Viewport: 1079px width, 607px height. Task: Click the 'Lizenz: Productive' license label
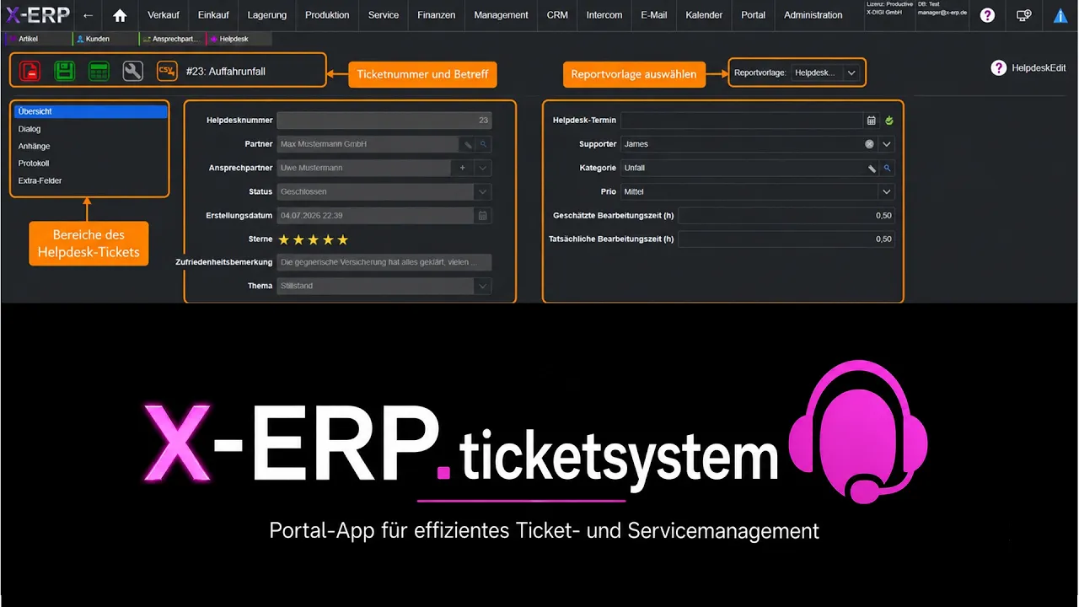tap(889, 4)
